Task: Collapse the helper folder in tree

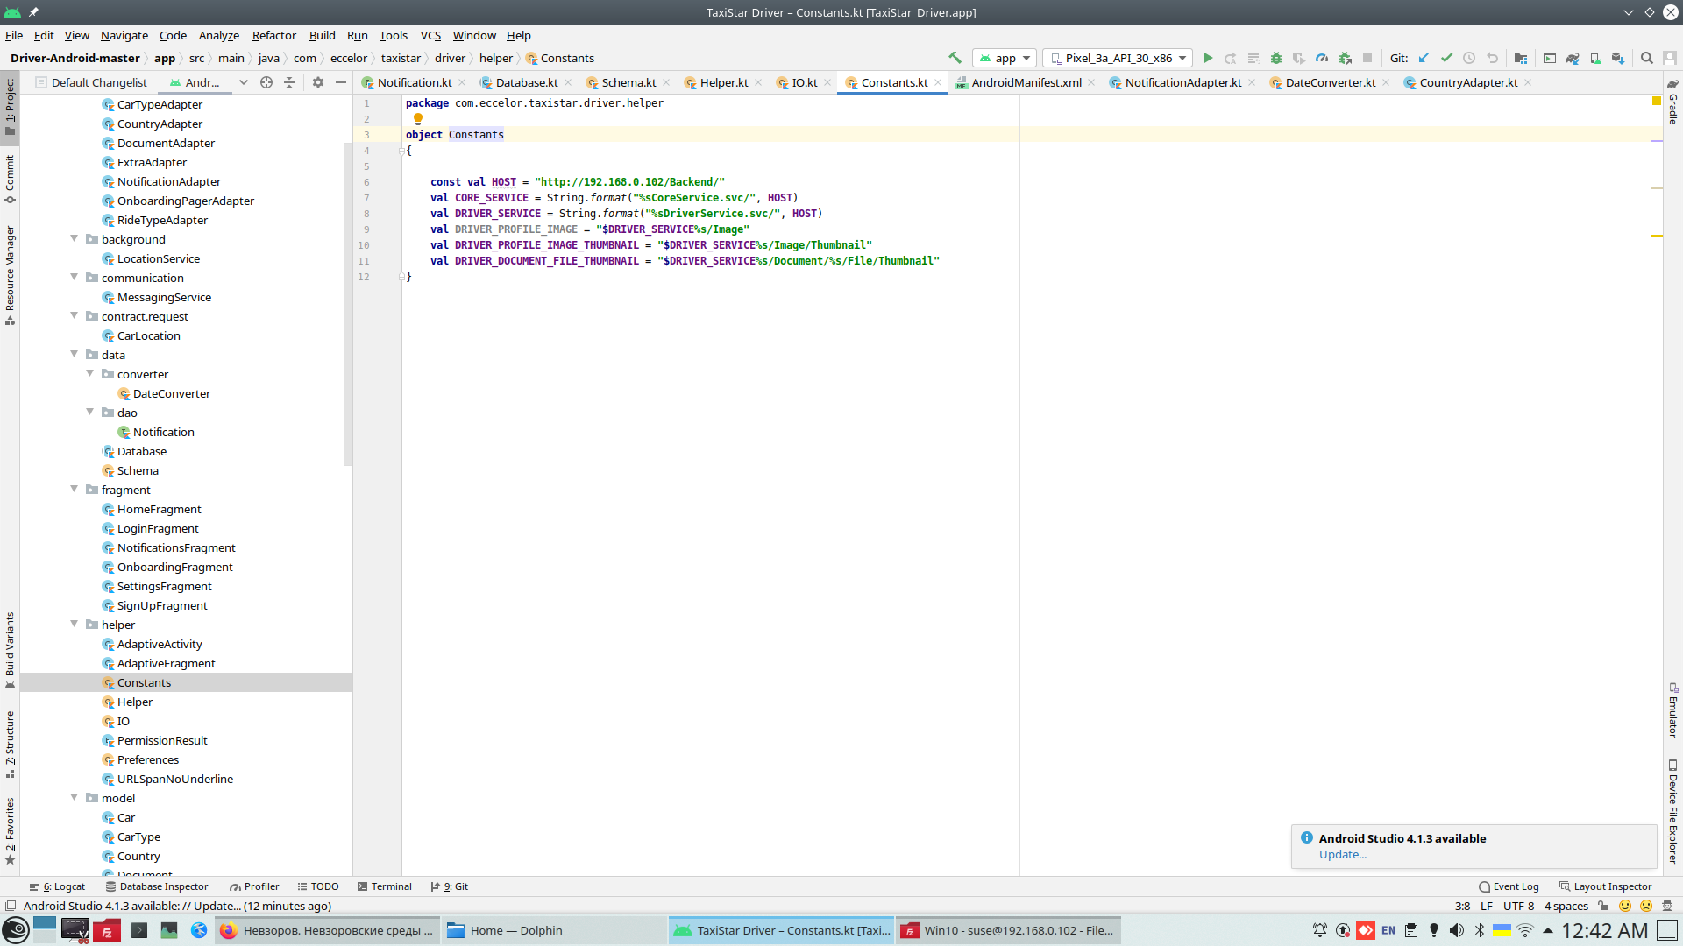Action: tap(75, 625)
